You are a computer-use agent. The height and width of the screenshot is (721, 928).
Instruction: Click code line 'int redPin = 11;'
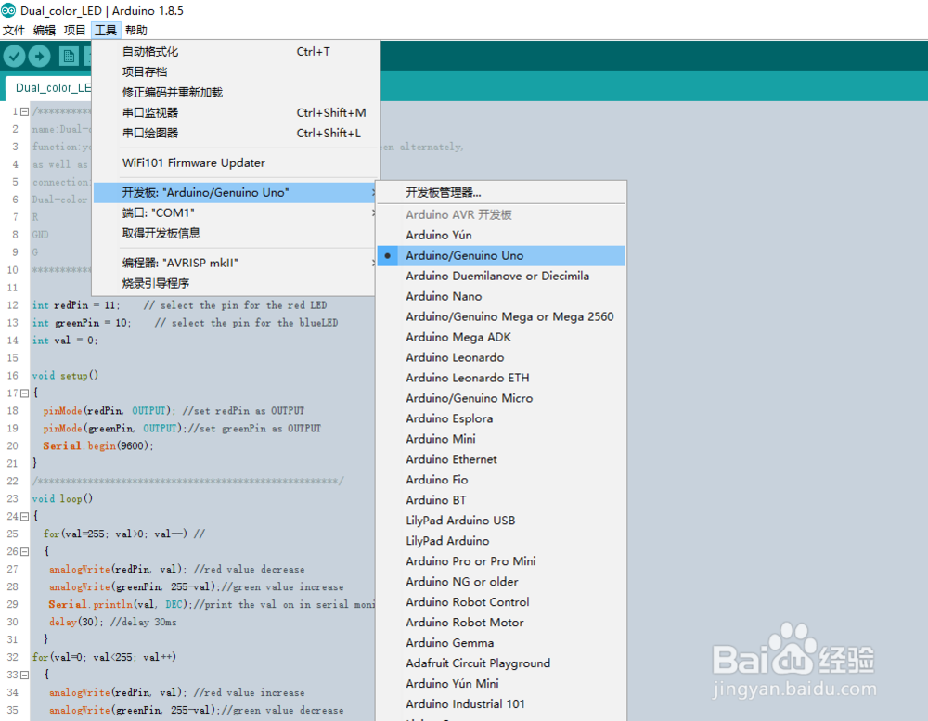point(76,305)
